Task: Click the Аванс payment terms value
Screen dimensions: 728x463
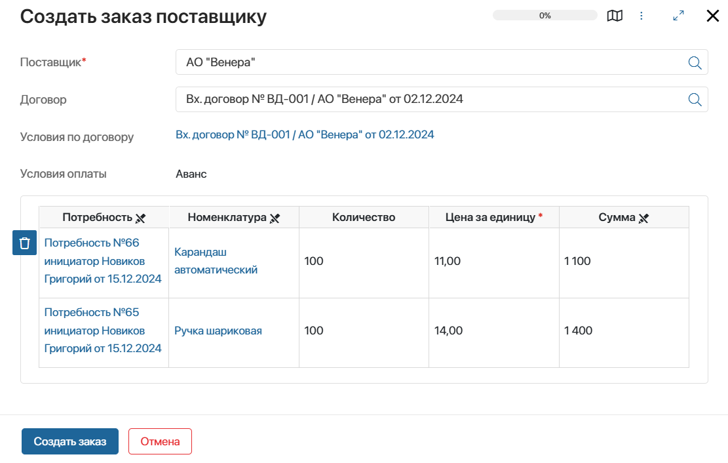Action: (191, 174)
